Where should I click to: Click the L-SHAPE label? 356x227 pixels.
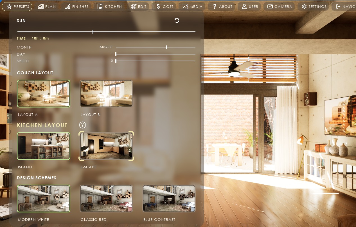tap(89, 167)
